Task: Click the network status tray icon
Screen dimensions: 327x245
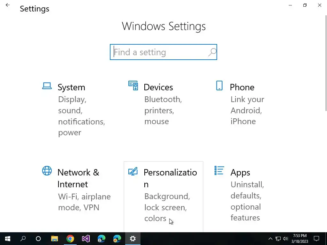Action: (278, 239)
